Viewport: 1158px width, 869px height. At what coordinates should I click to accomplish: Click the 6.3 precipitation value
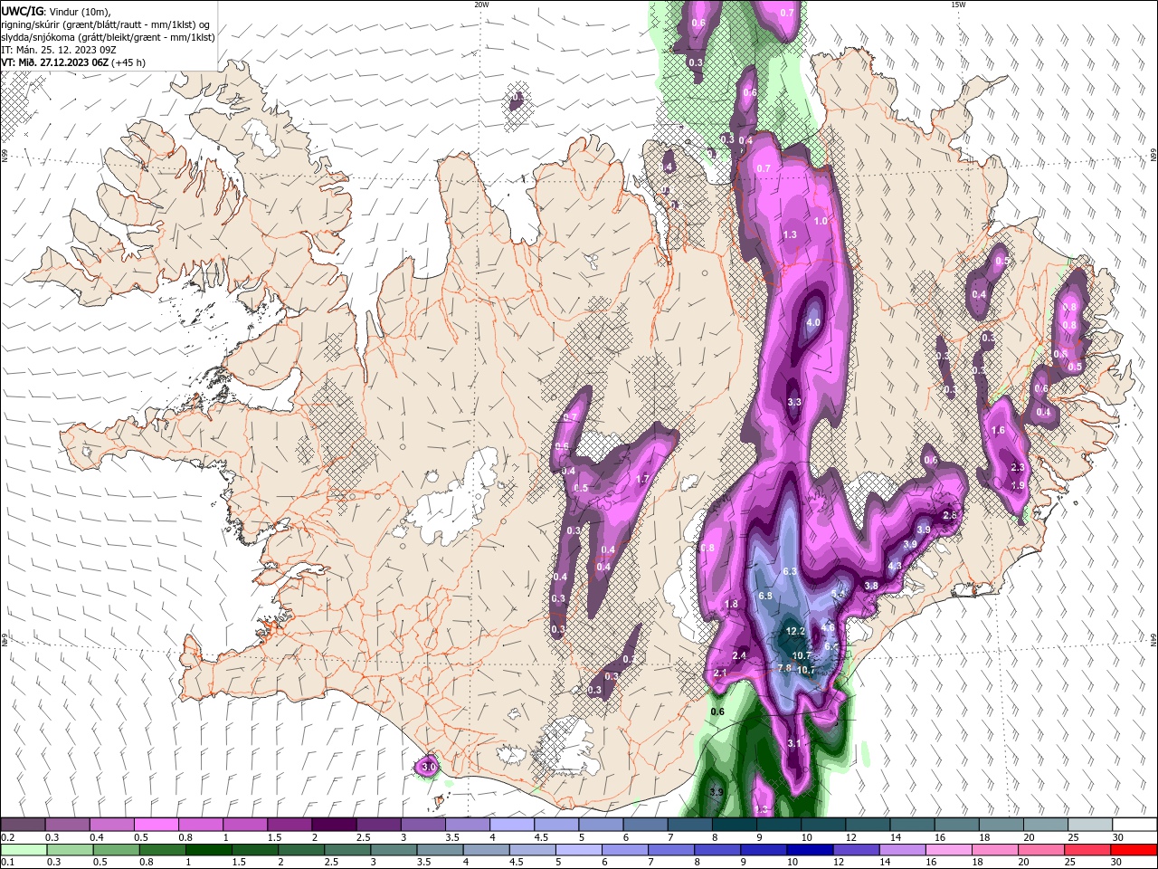[789, 571]
